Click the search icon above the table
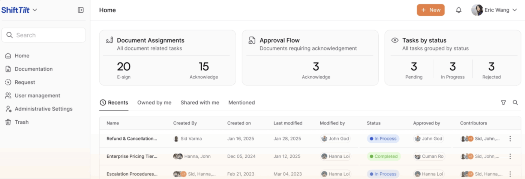The height and width of the screenshot is (179, 525). click(515, 102)
